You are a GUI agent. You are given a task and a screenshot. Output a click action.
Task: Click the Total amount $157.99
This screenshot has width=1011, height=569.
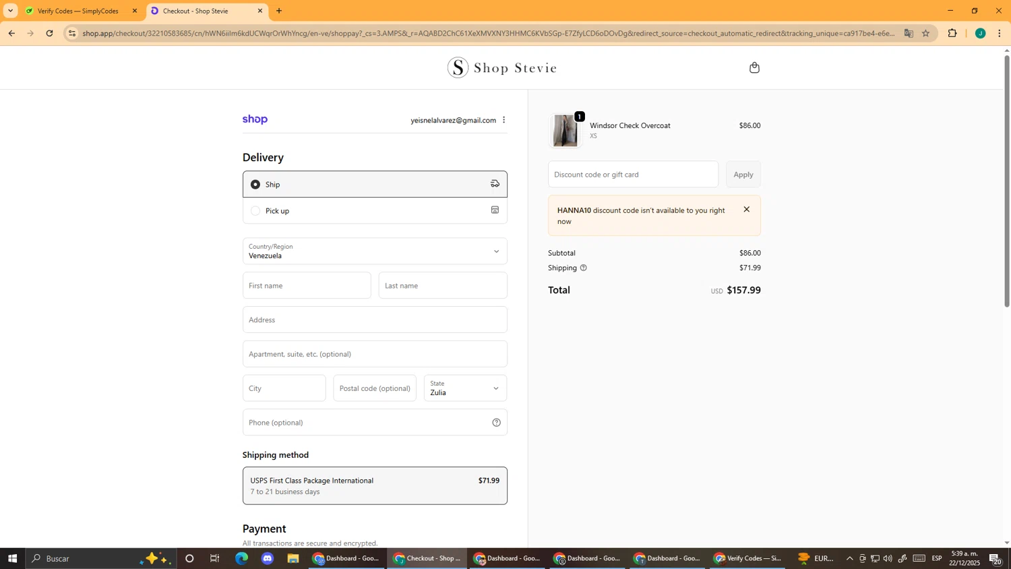coord(743,291)
